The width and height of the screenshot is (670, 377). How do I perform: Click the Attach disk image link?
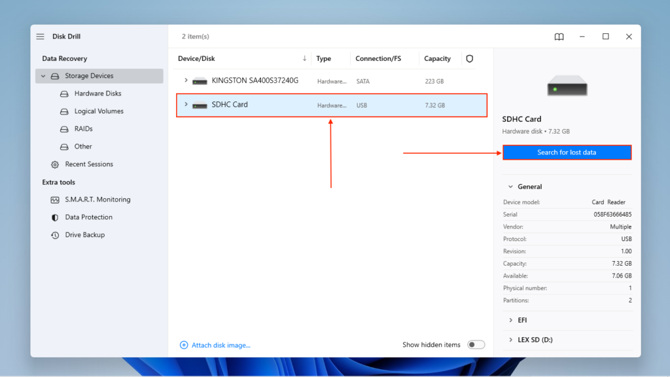220,345
